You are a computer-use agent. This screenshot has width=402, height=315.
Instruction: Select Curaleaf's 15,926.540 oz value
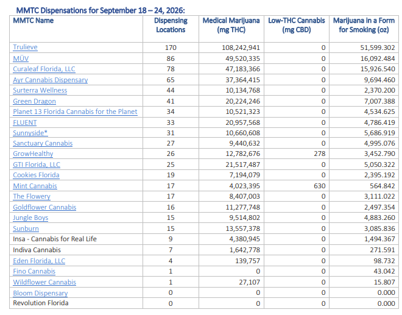click(x=378, y=69)
